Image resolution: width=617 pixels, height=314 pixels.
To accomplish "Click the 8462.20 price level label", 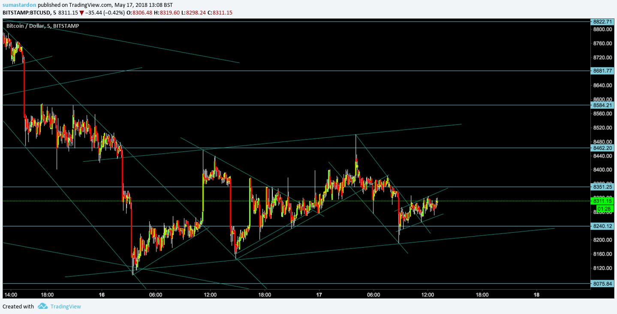I will 603,148.
